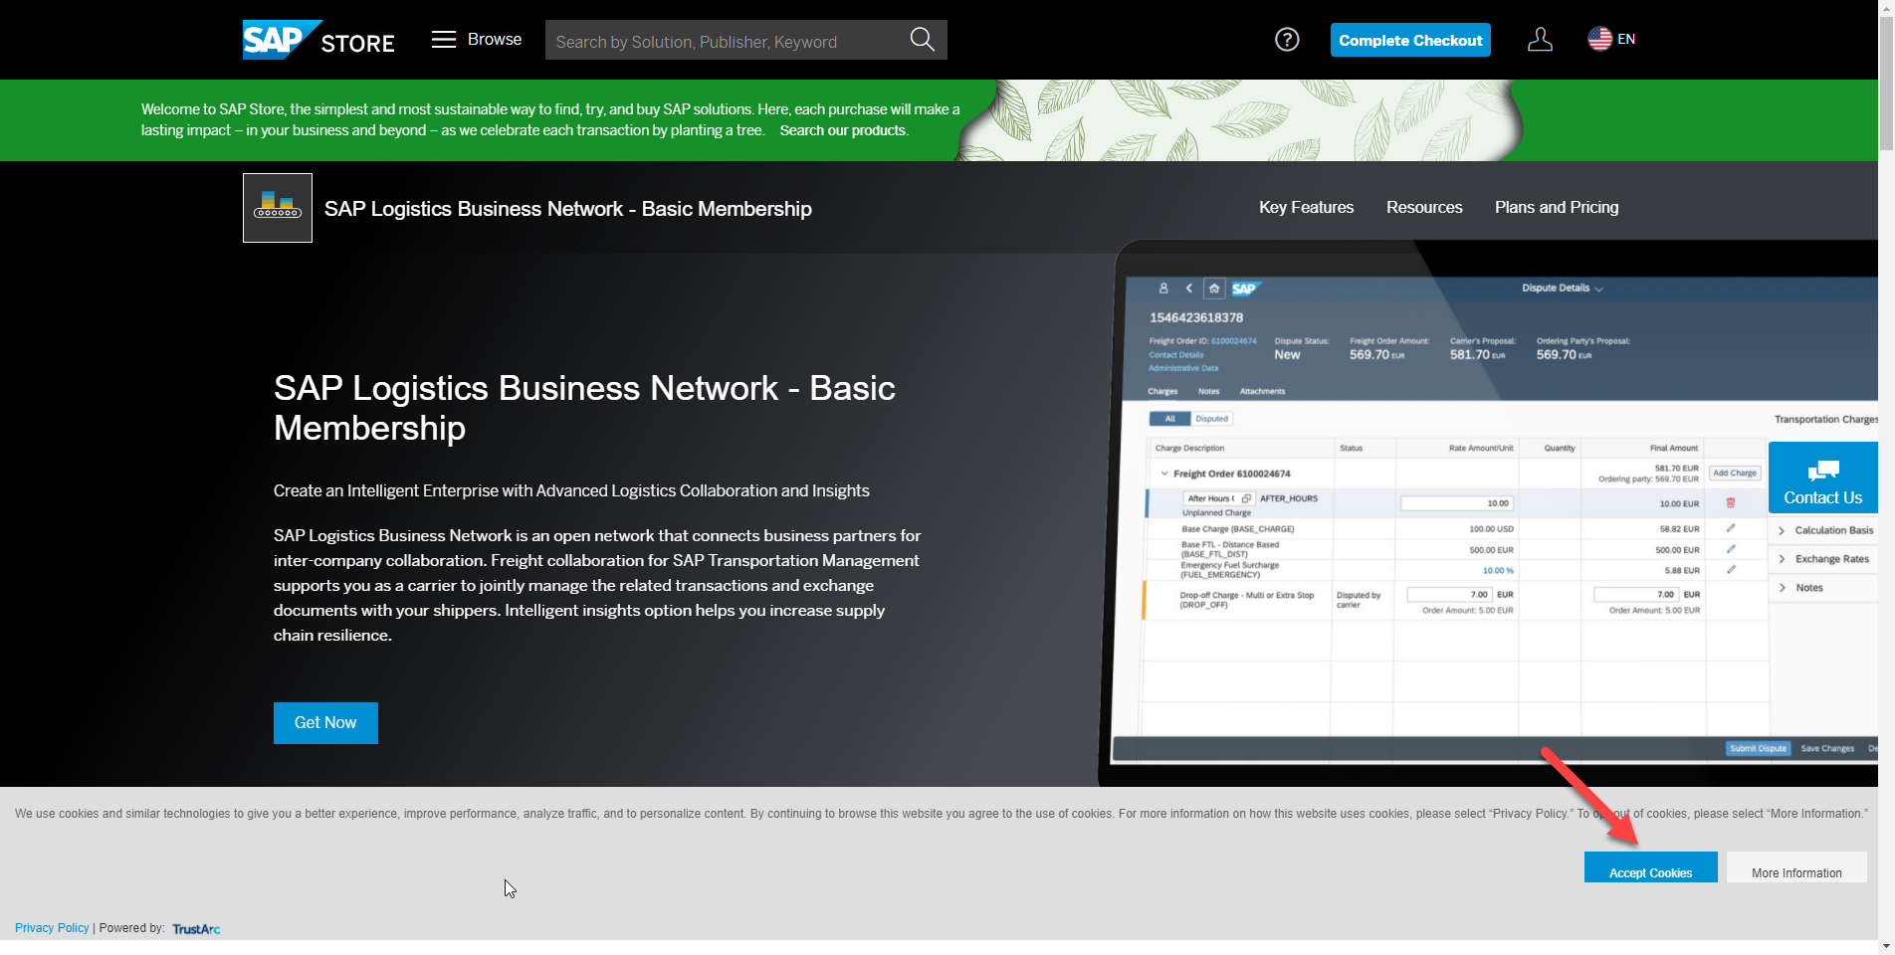
Task: Follow the Search our products link
Action: coord(843,130)
